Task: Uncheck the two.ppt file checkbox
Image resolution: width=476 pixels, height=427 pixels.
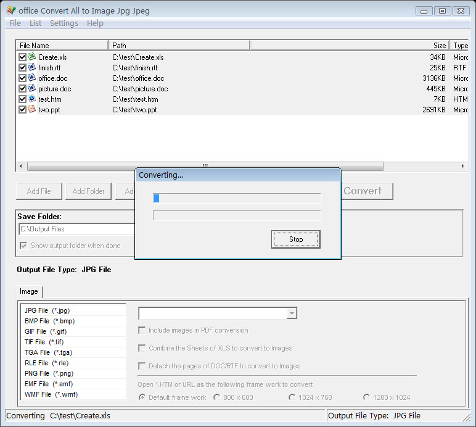Action: (22, 110)
